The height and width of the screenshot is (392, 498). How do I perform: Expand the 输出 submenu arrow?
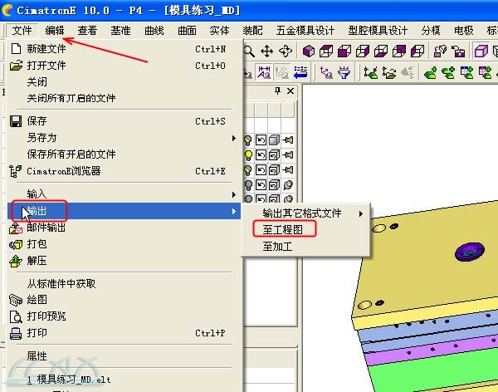click(234, 211)
